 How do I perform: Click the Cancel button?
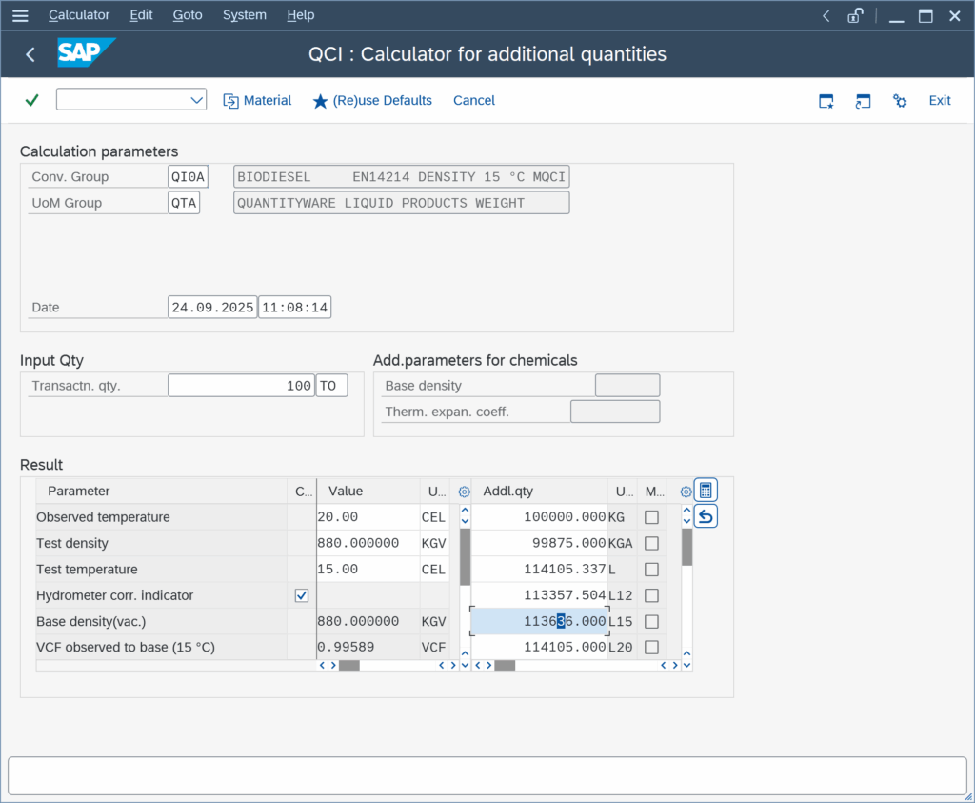coord(473,100)
